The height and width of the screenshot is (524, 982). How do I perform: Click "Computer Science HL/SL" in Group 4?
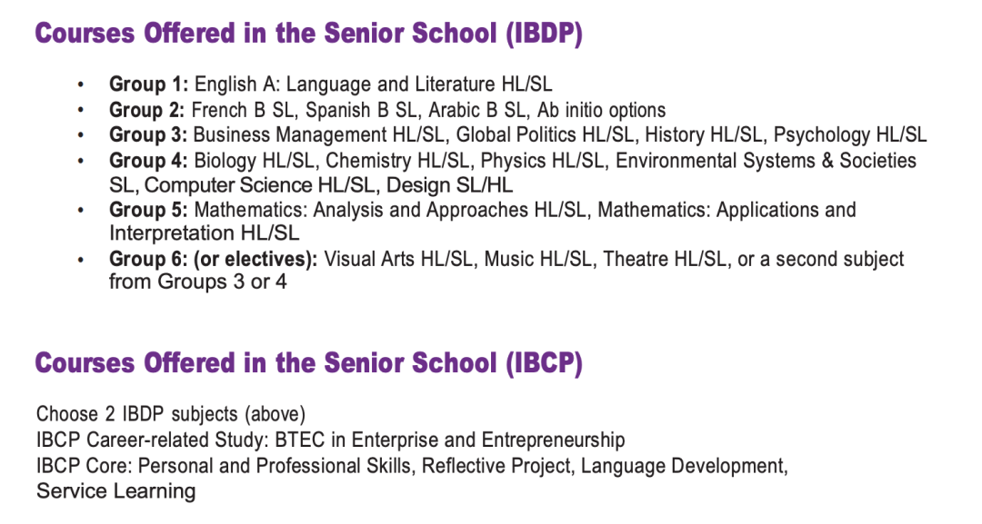click(262, 185)
